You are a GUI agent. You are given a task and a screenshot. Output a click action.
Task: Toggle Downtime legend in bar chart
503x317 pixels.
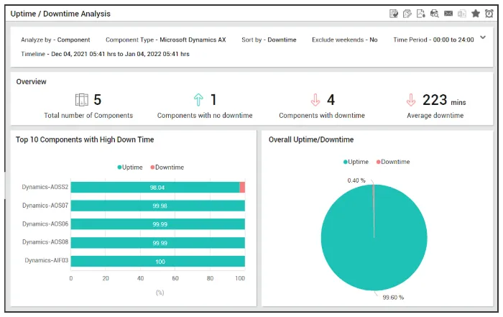pos(167,167)
